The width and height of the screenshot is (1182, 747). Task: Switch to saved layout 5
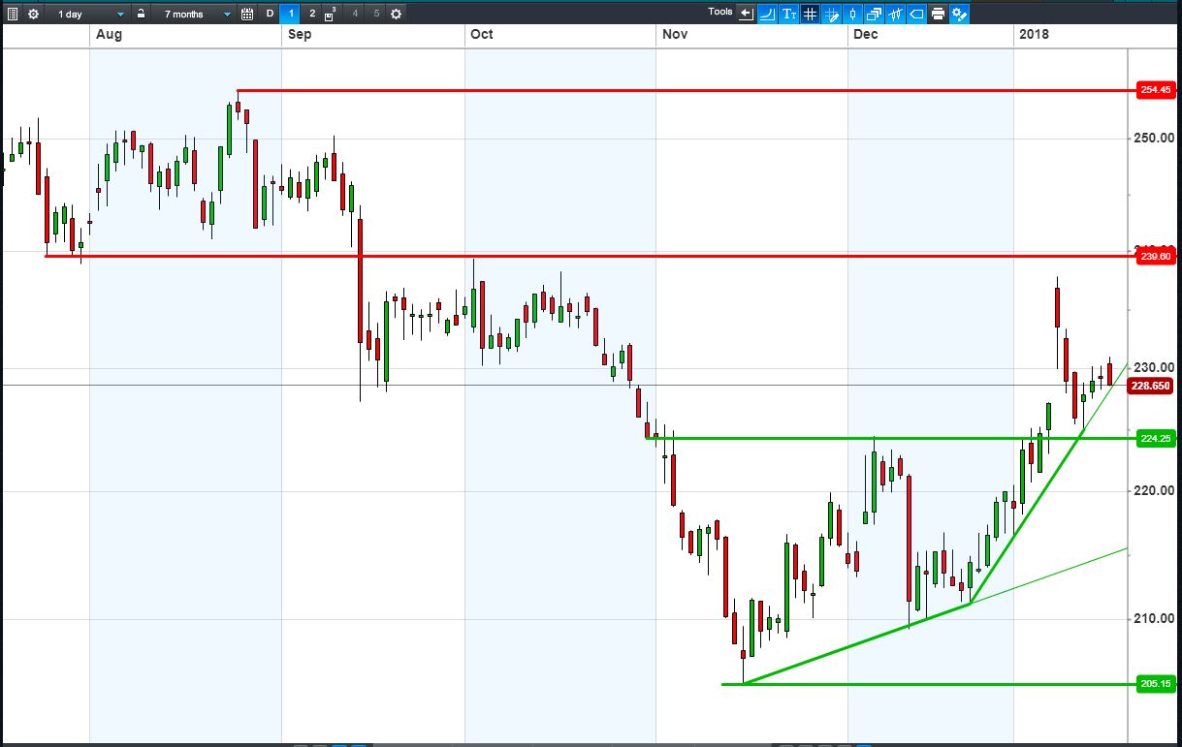click(376, 14)
